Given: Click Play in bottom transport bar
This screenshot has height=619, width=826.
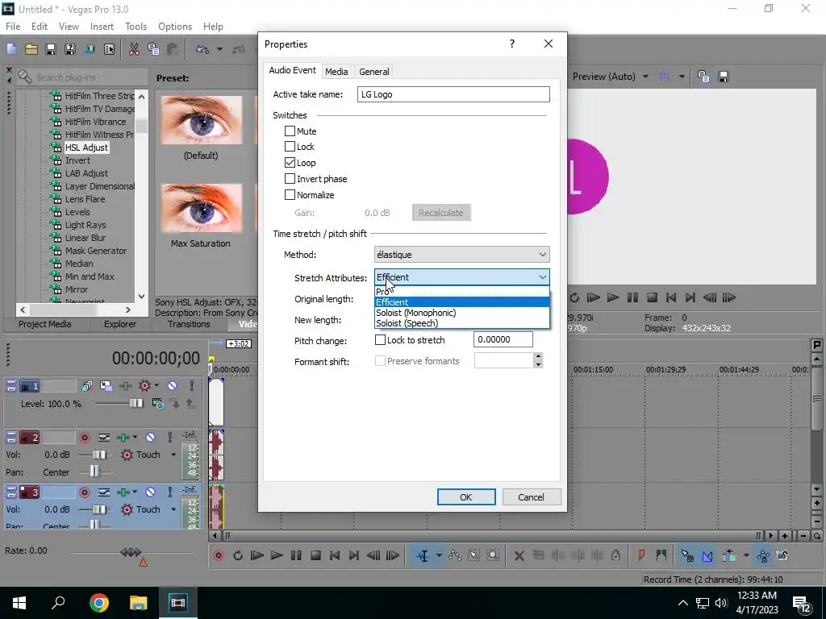Looking at the screenshot, I should tap(276, 555).
